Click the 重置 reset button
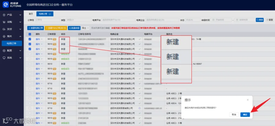275x126 pixels. coord(269,20)
